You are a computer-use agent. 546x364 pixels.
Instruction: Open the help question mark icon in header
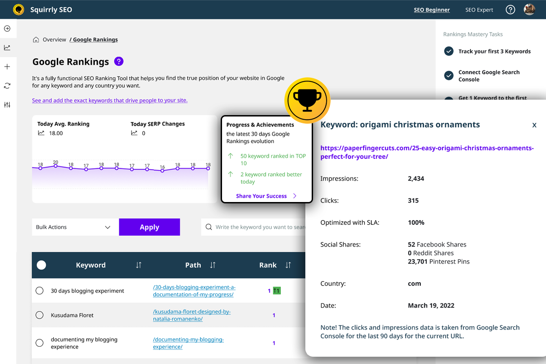(x=510, y=10)
